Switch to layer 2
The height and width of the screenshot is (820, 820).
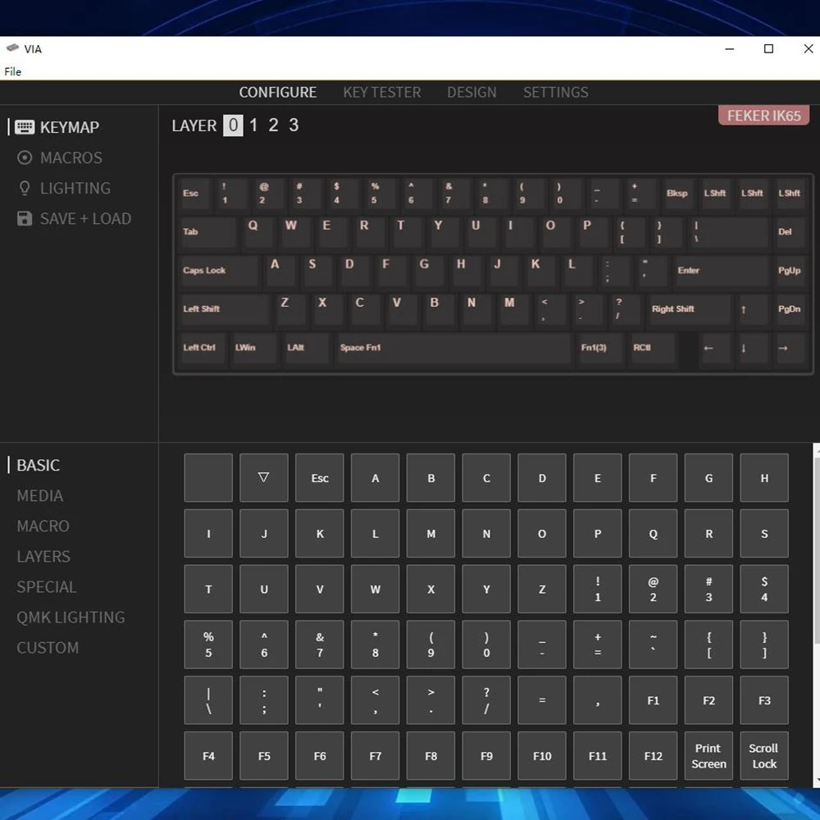tap(273, 125)
